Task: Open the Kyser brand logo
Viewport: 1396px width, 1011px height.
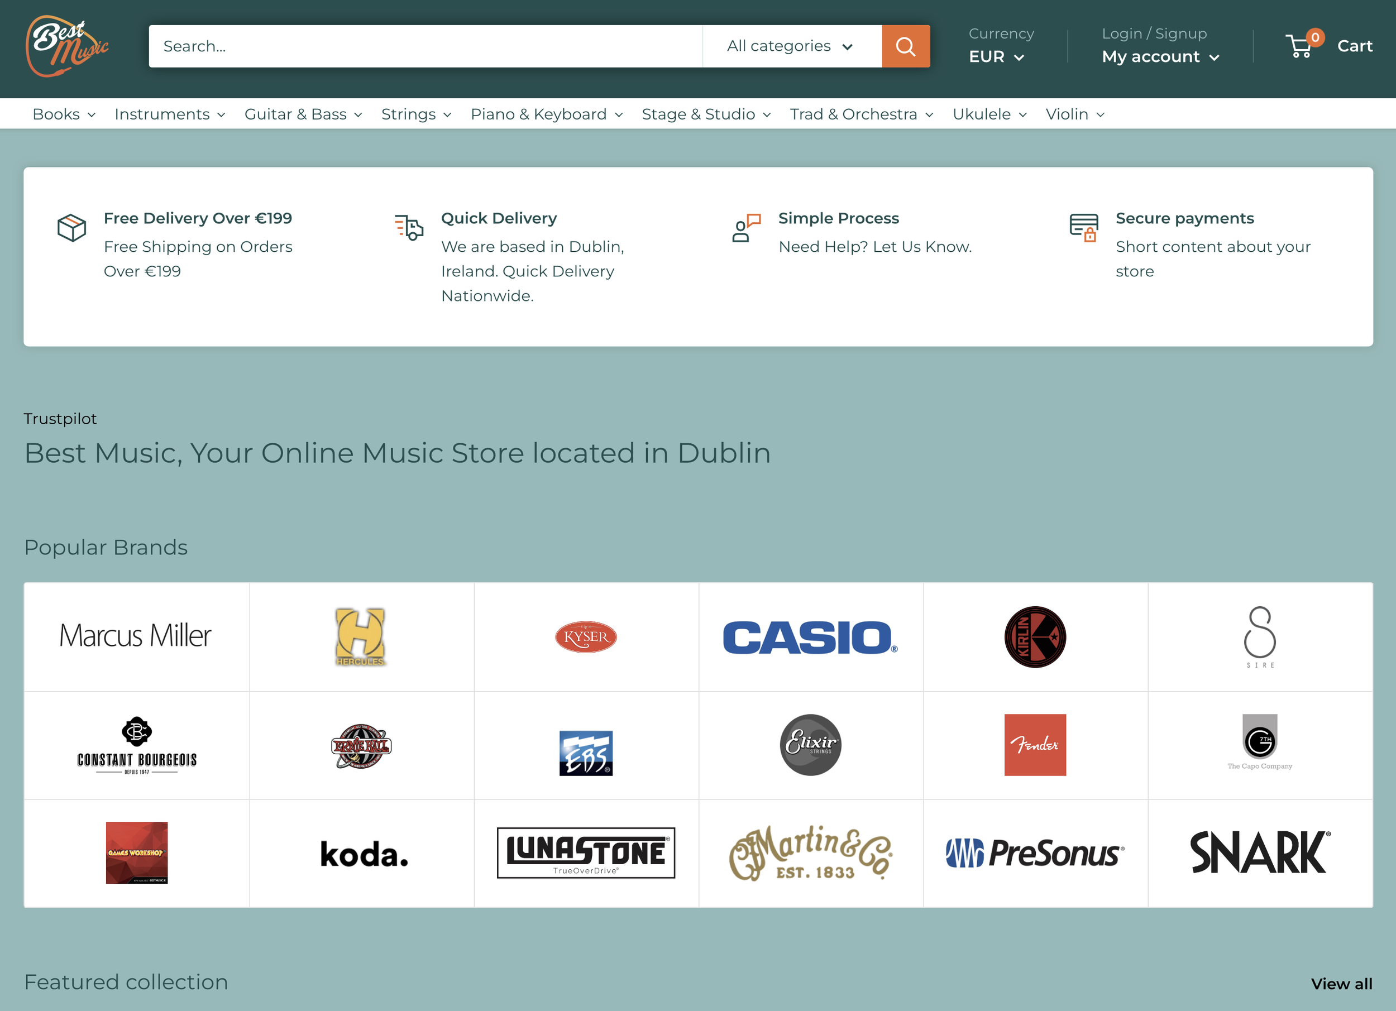Action: (585, 637)
